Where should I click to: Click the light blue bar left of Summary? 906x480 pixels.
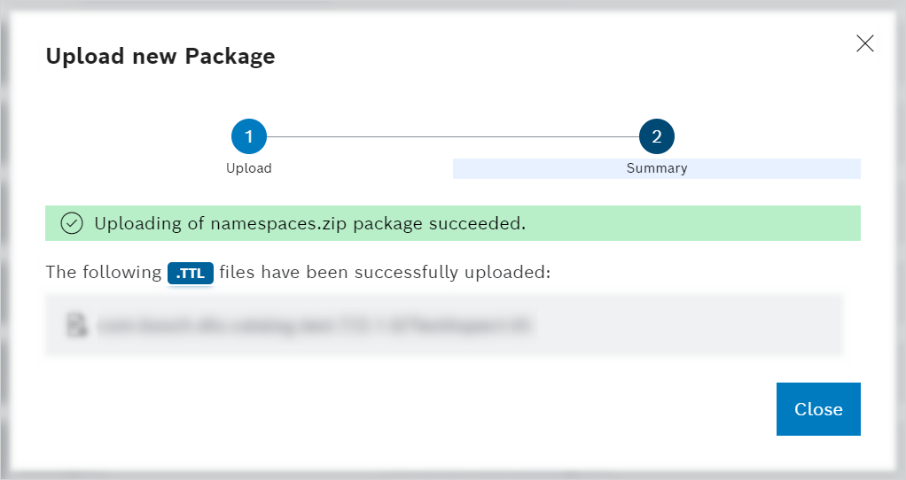click(532, 168)
